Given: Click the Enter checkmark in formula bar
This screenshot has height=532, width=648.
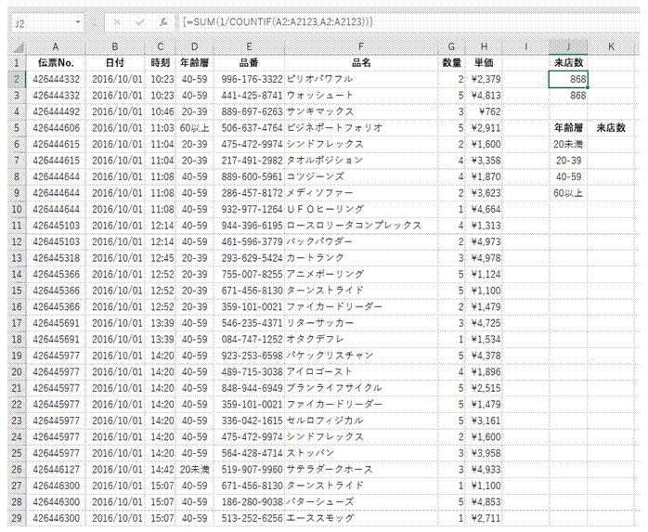Looking at the screenshot, I should coord(138,20).
